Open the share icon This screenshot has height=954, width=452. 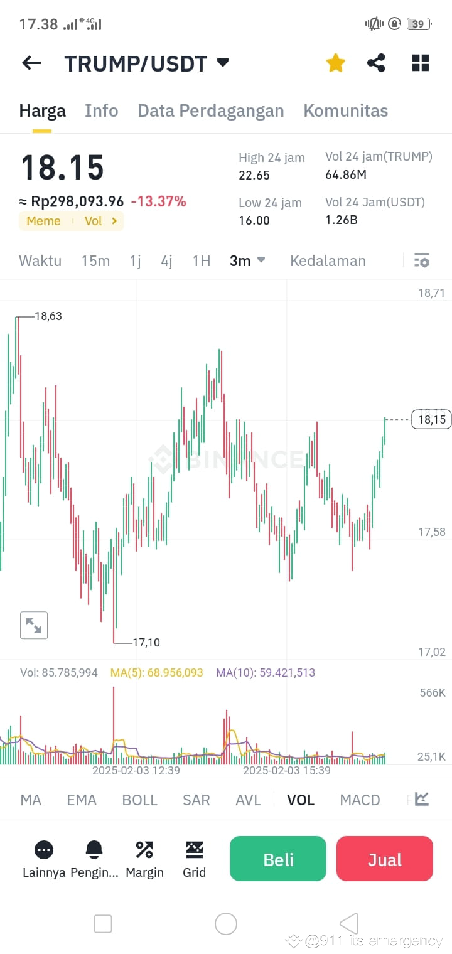coord(376,63)
